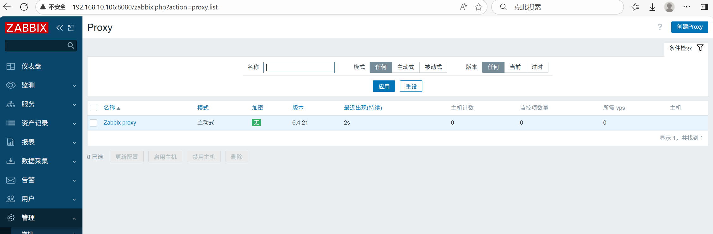The image size is (713, 234).
Task: Expand the 服务 menu chevron
Action: 75,105
